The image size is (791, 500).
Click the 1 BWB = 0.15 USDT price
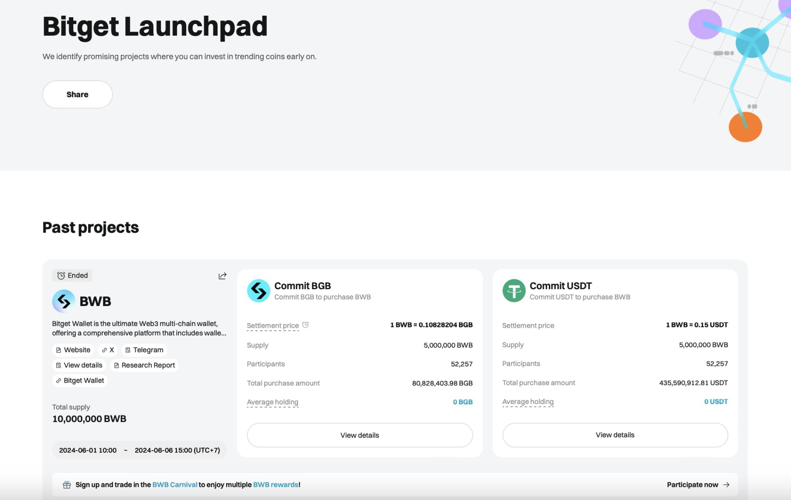click(x=697, y=325)
